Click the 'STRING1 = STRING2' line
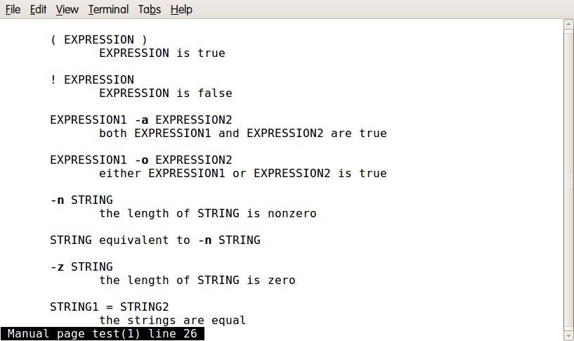Image resolution: width=574 pixels, height=341 pixels. pos(110,307)
